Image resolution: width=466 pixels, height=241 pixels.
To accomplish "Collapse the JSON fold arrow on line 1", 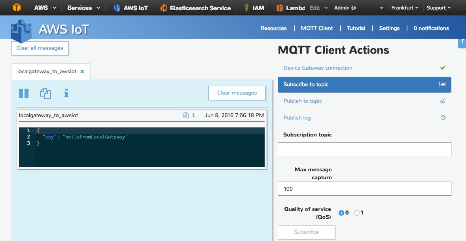I will tap(33, 131).
